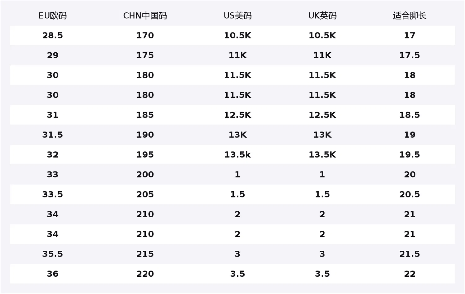Click the EU欧码 column header
This screenshot has height=294, width=465.
52,16
